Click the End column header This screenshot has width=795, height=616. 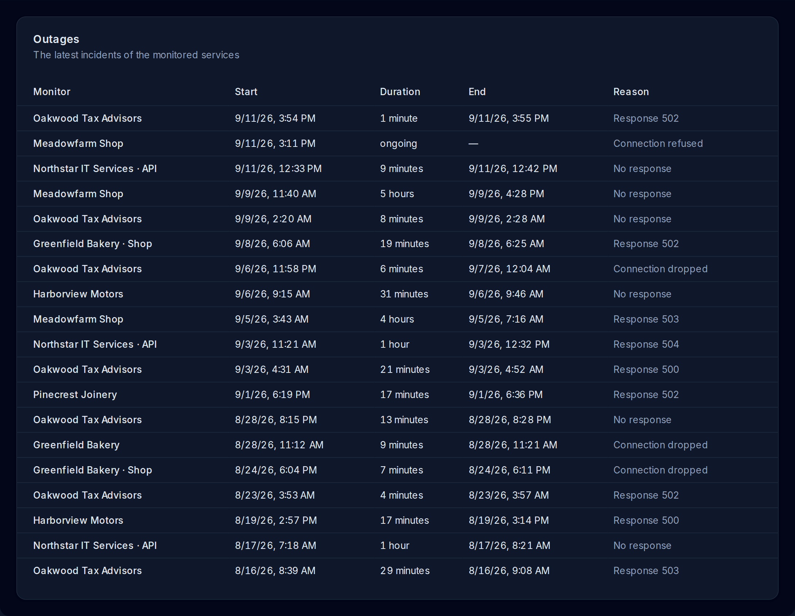[x=477, y=91]
